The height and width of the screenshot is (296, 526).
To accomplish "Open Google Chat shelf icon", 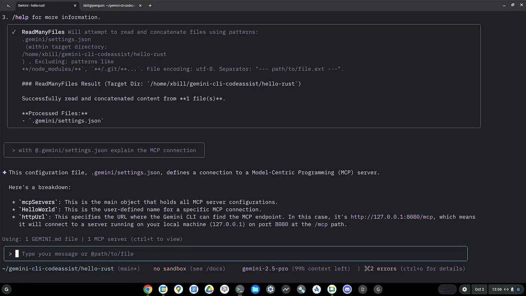I will pos(332,289).
